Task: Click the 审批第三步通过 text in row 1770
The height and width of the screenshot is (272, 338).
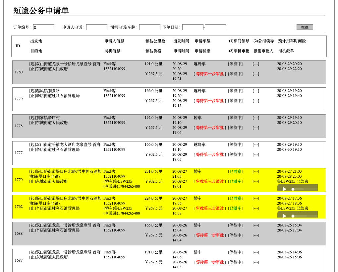Action: pyautogui.click(x=209, y=182)
